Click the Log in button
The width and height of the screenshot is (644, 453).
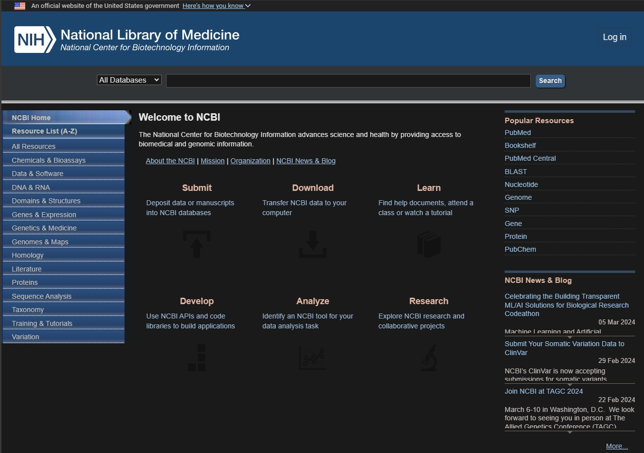pyautogui.click(x=614, y=37)
